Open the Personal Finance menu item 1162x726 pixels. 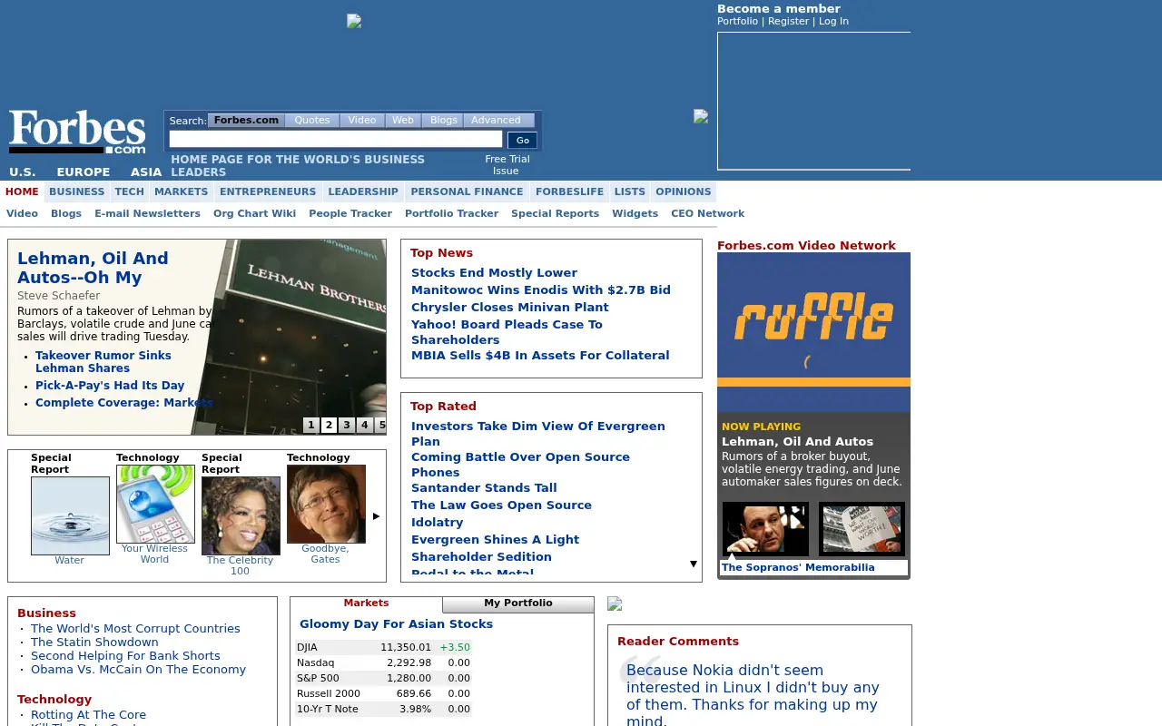click(468, 191)
